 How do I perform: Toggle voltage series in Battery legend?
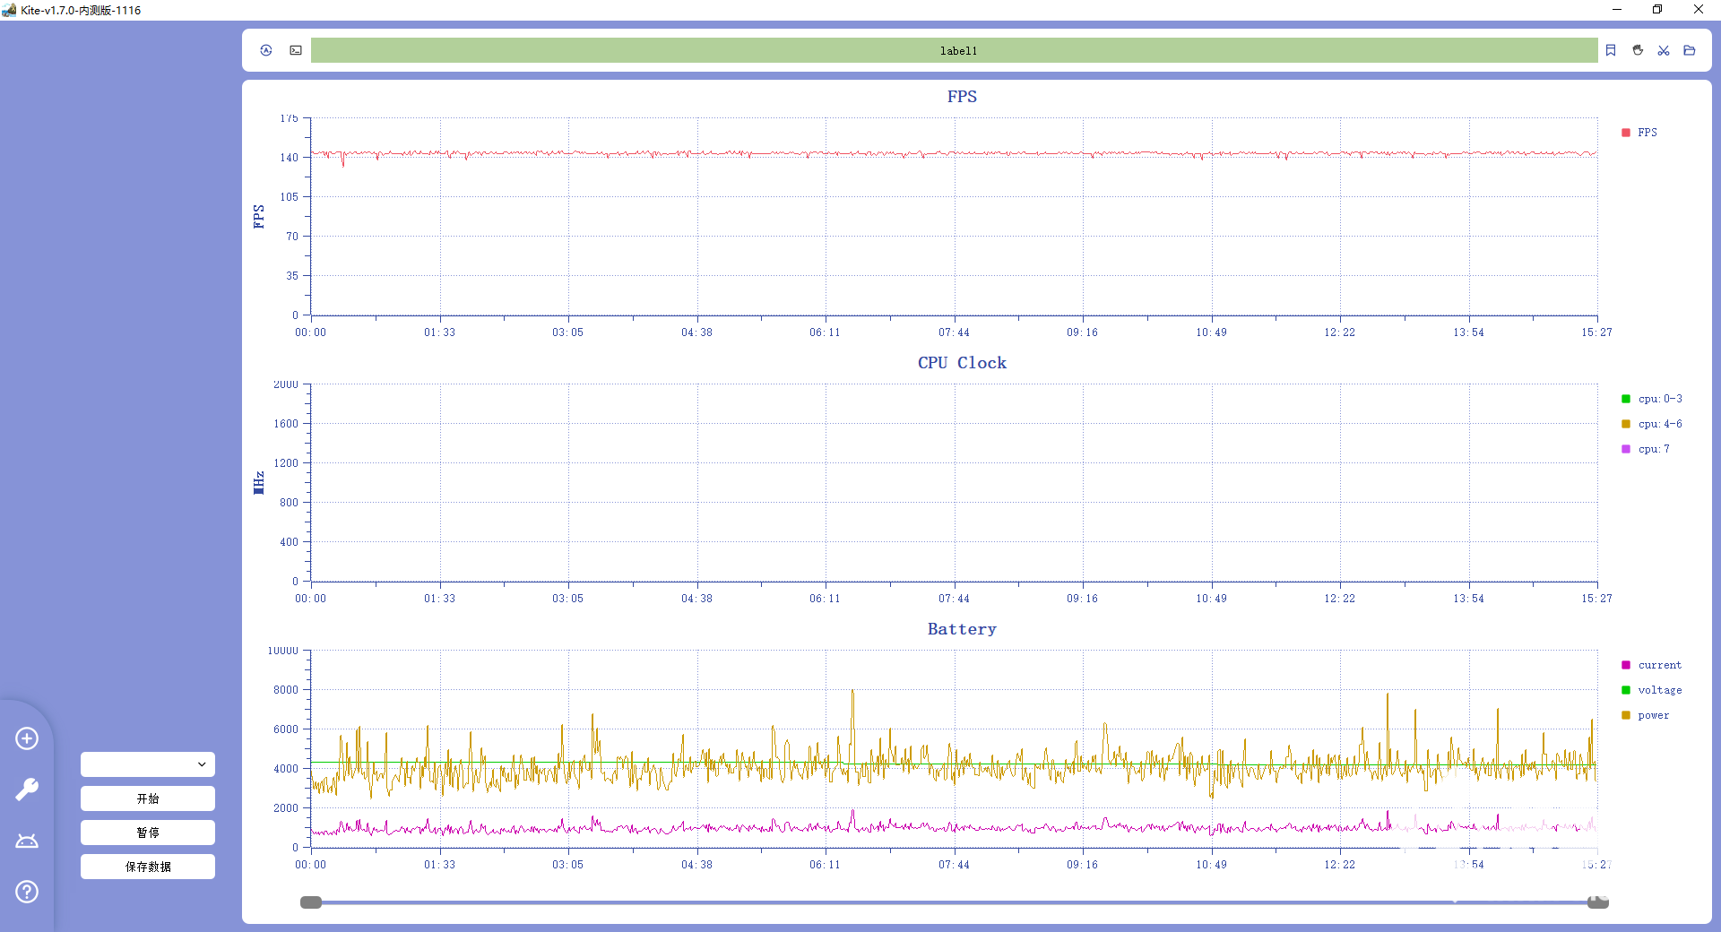(x=1652, y=690)
